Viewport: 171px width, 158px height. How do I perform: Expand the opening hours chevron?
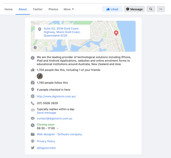point(57,128)
